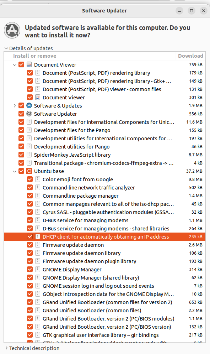The width and height of the screenshot is (210, 354).
Task: Expand the Software & Updates group
Action: tap(15, 106)
